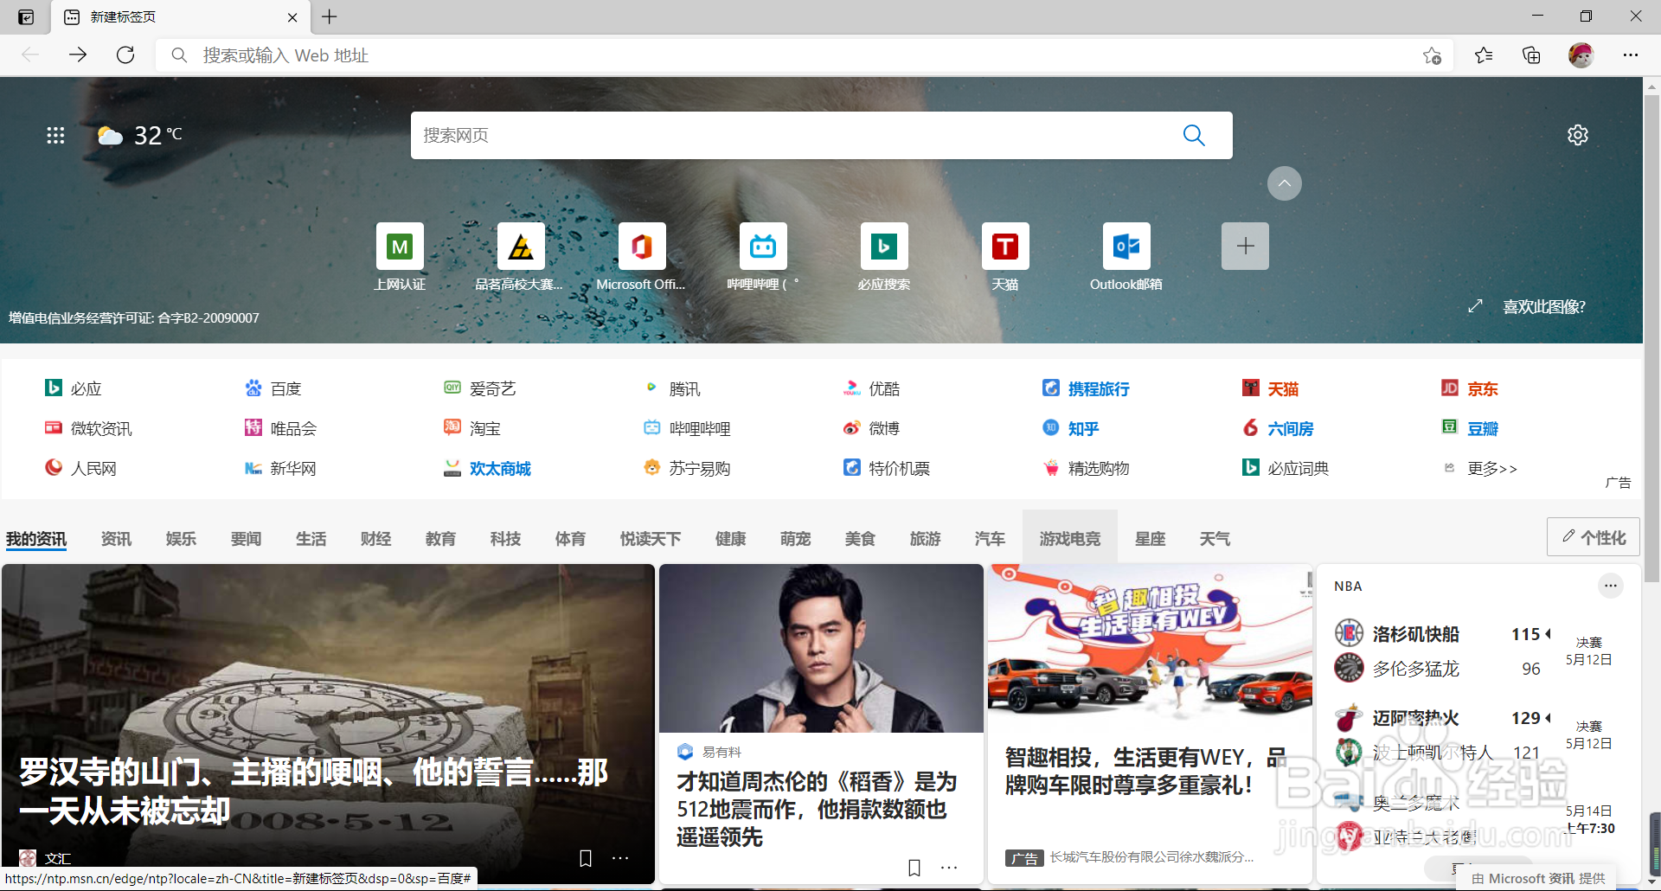The width and height of the screenshot is (1661, 891).
Task: Open page settings gear icon
Action: (x=1578, y=135)
